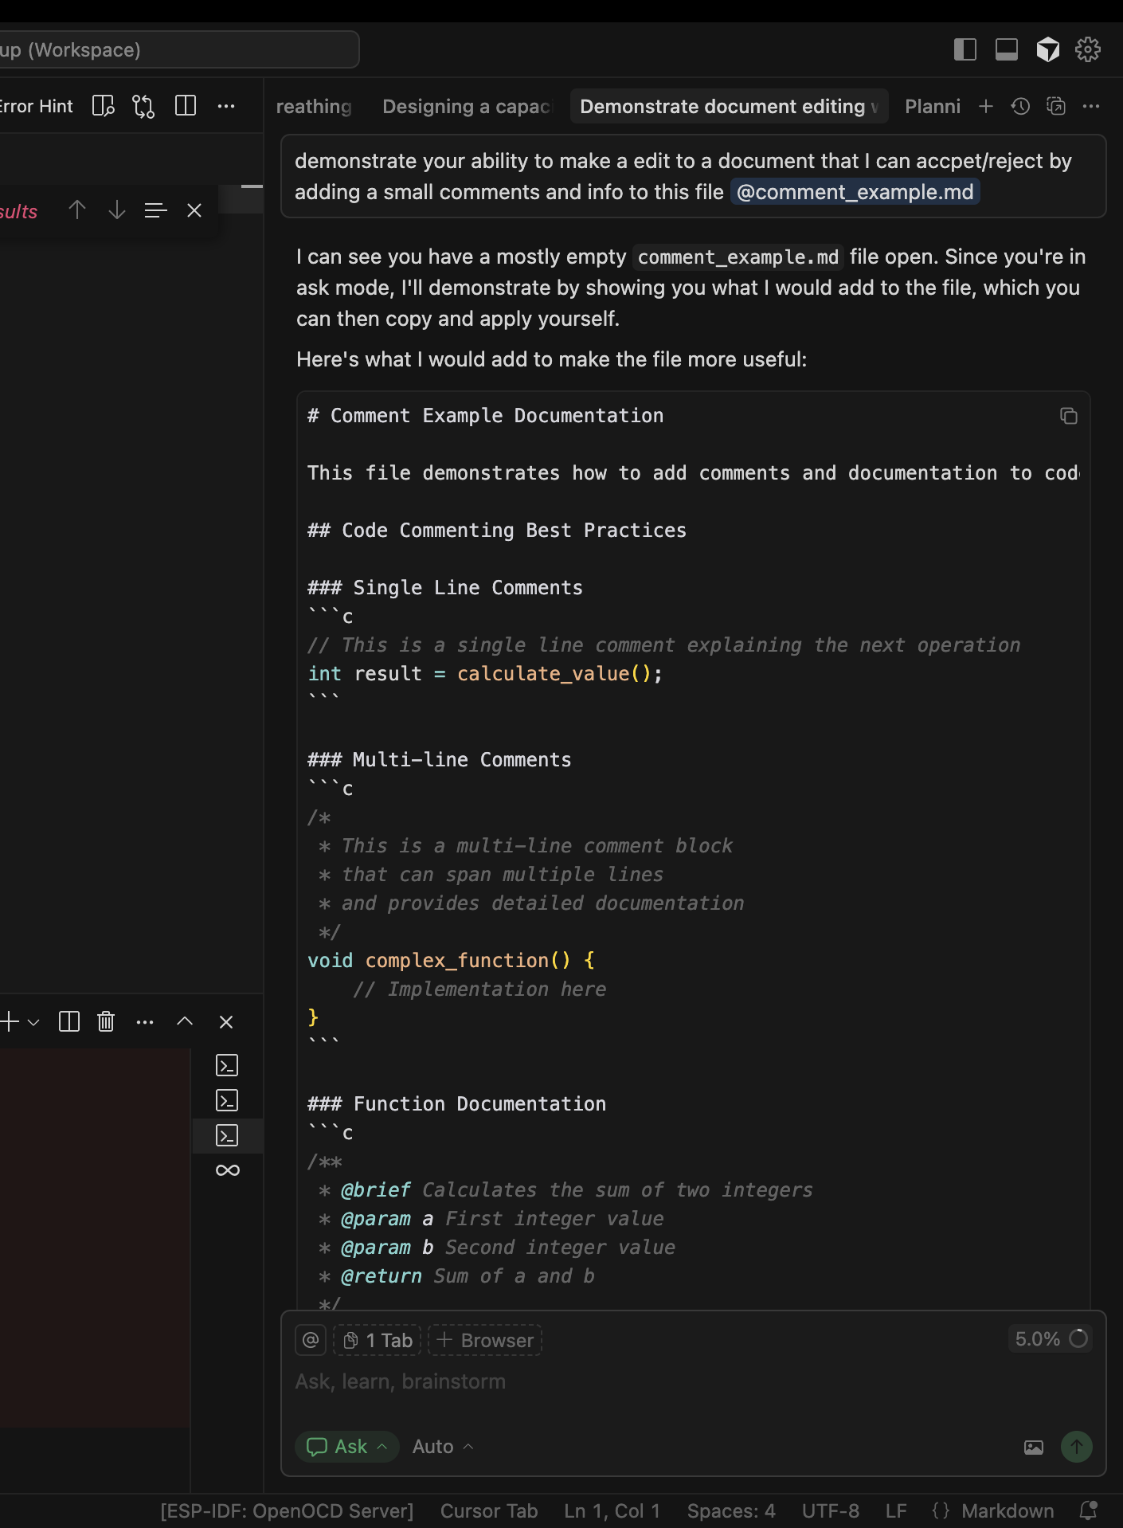Change the Markdown language mode
Image resolution: width=1123 pixels, height=1528 pixels.
tap(1007, 1510)
